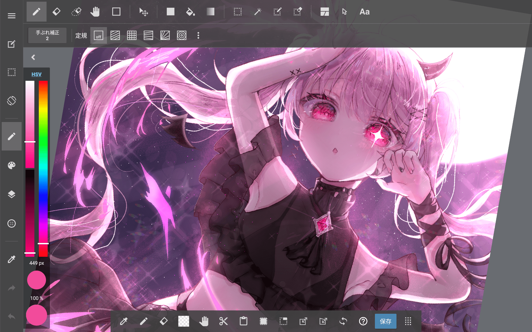Select the Gradient tool
Screen dimensions: 532x332
coord(210,12)
